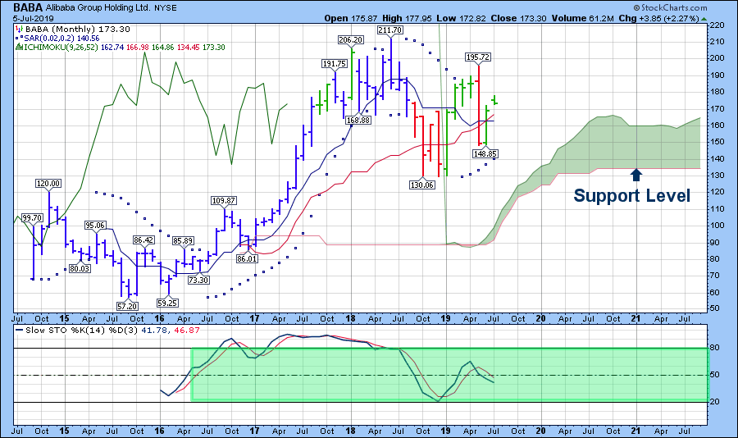Click the 130.06 low price label
Viewport: 738px width, 438px height.
pos(423,185)
